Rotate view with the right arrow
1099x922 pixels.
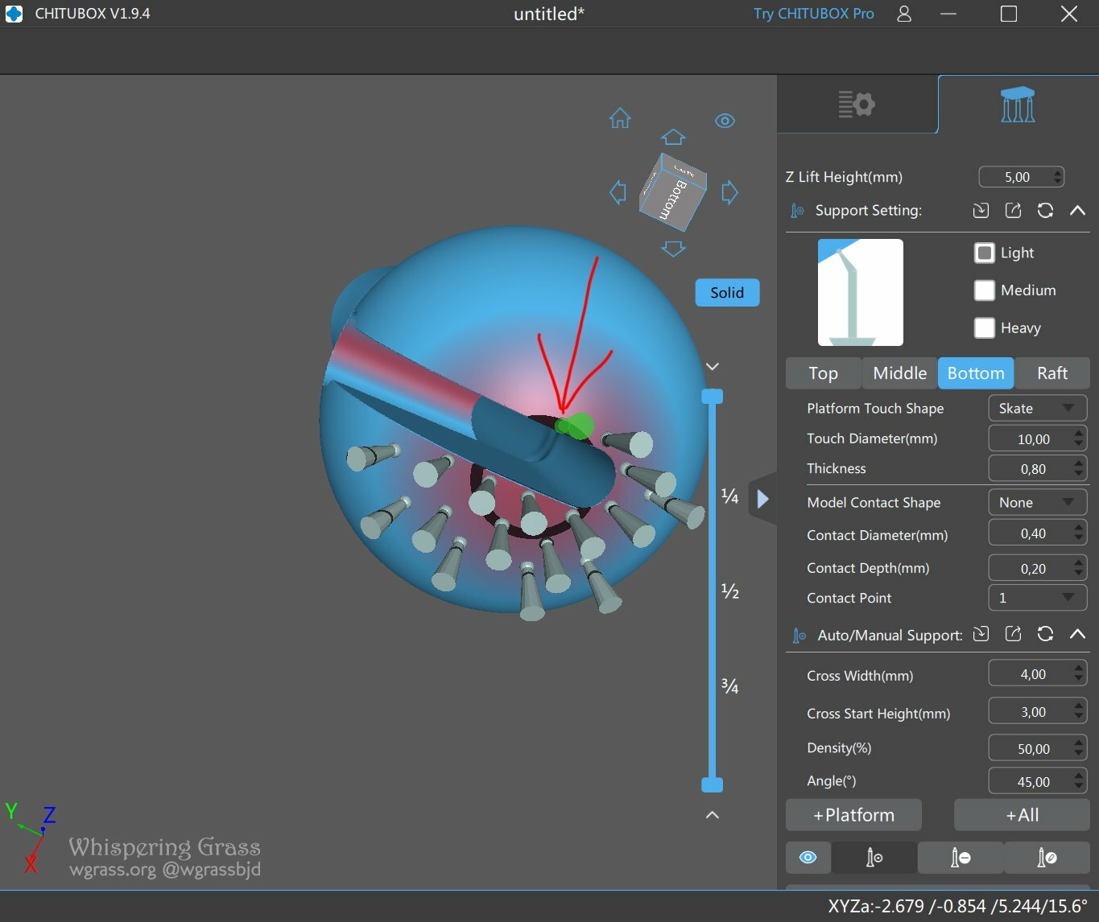[x=729, y=192]
